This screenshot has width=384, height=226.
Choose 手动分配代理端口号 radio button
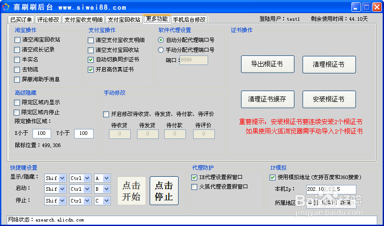(161, 50)
